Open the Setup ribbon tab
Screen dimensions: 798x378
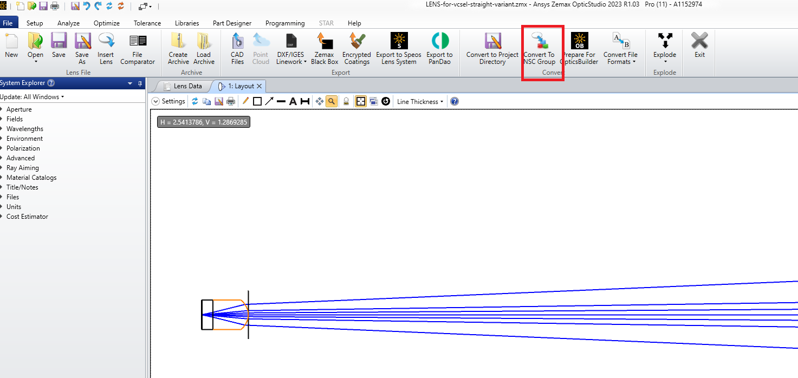coord(35,23)
